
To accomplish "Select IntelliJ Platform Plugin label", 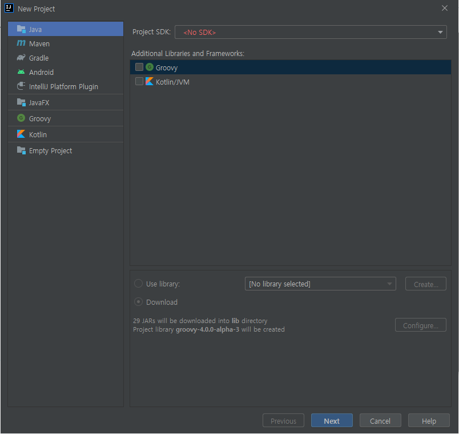I will tap(63, 87).
